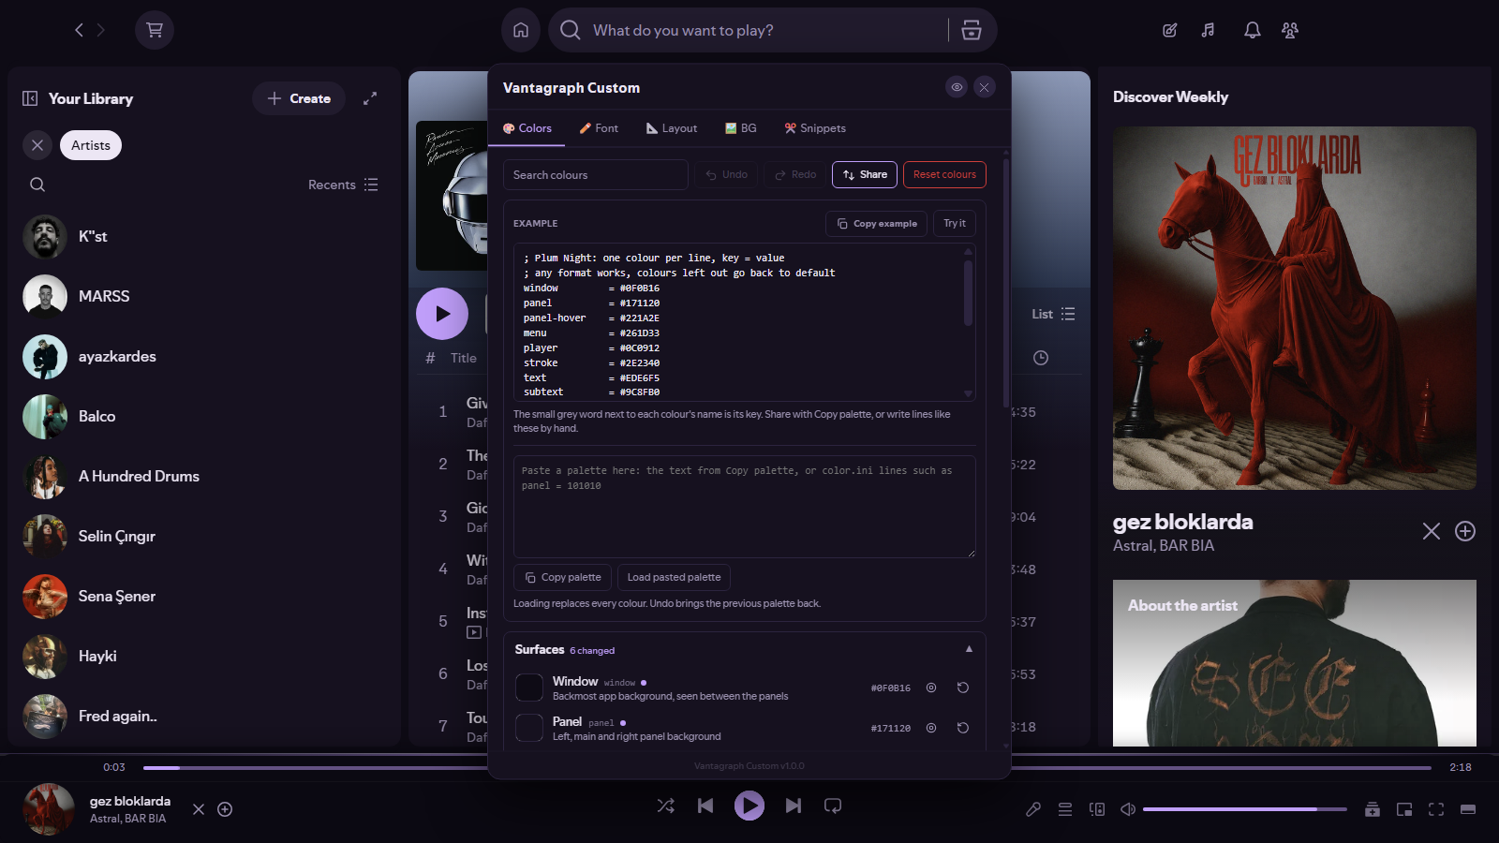The image size is (1499, 843).
Task: Open the List view options dropdown
Action: pos(1053,314)
